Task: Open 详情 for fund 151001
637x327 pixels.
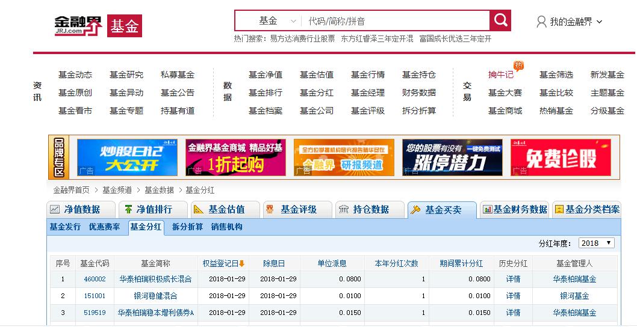Action: point(513,296)
